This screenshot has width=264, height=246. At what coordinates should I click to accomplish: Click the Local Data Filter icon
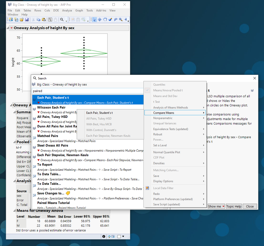(x=147, y=188)
